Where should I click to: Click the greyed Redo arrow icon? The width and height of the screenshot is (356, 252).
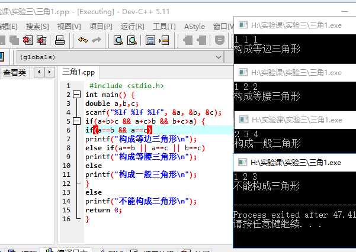(97, 40)
